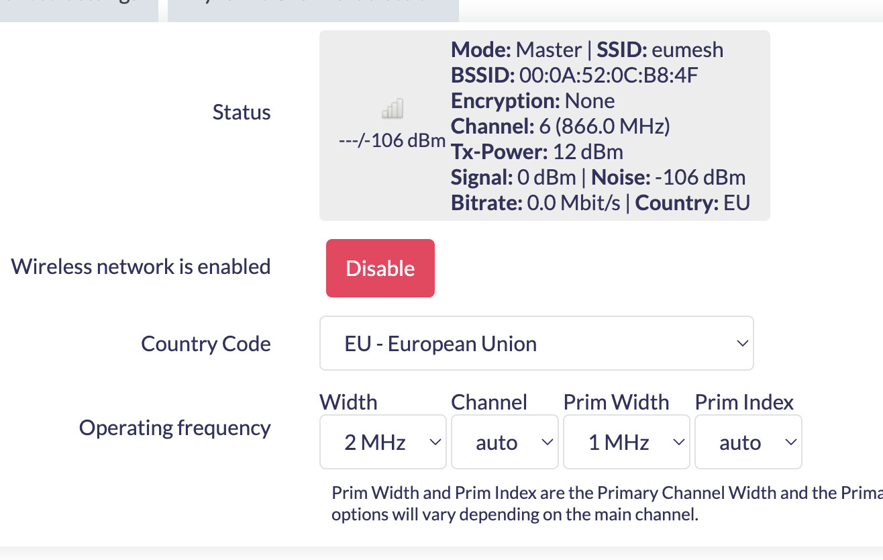The width and height of the screenshot is (883, 560).
Task: Click the Tx-Power 12 dBm line
Action: [x=537, y=152]
